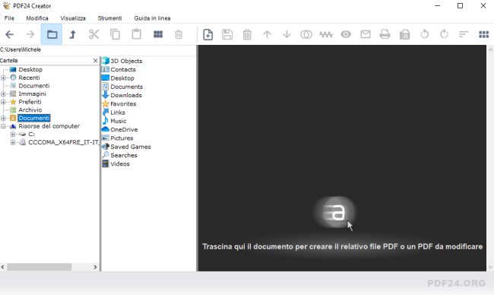Click document pane scroll up arrow
Image resolution: width=494 pixels, height=295 pixels.
tap(490, 49)
